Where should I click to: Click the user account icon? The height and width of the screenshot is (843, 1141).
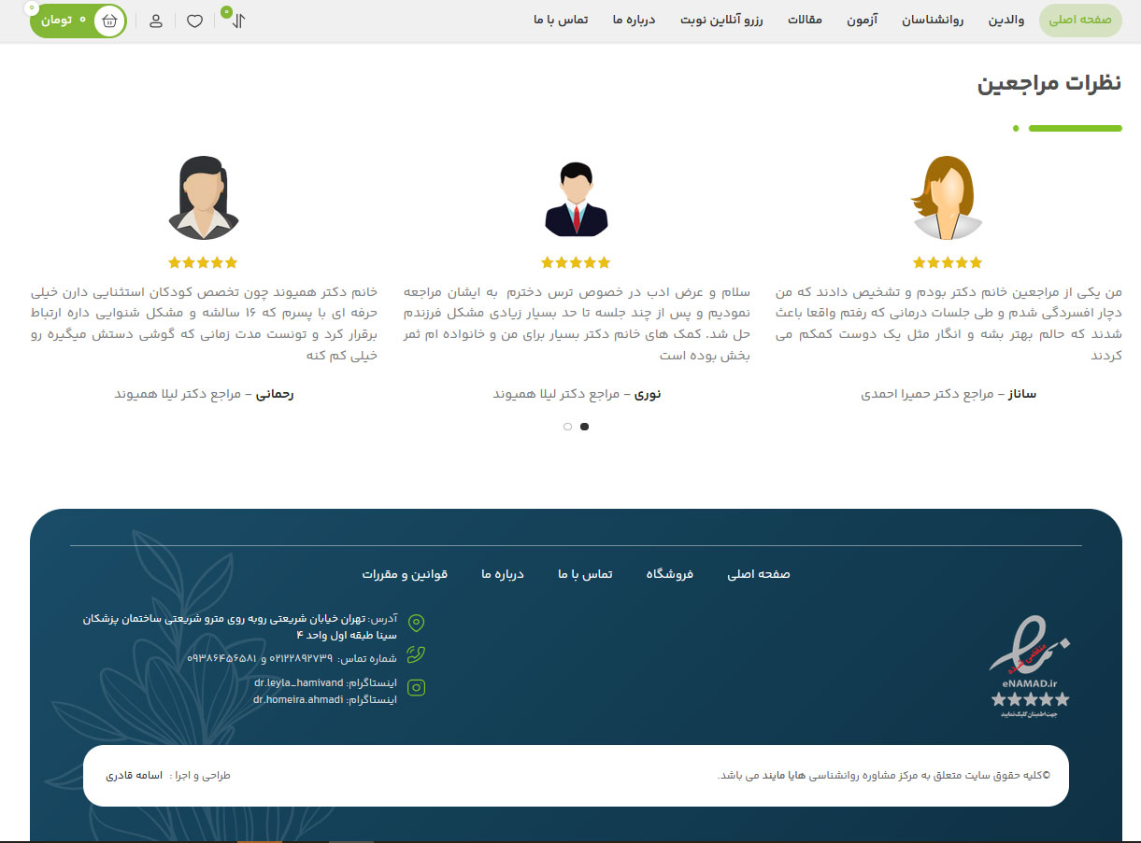(156, 21)
